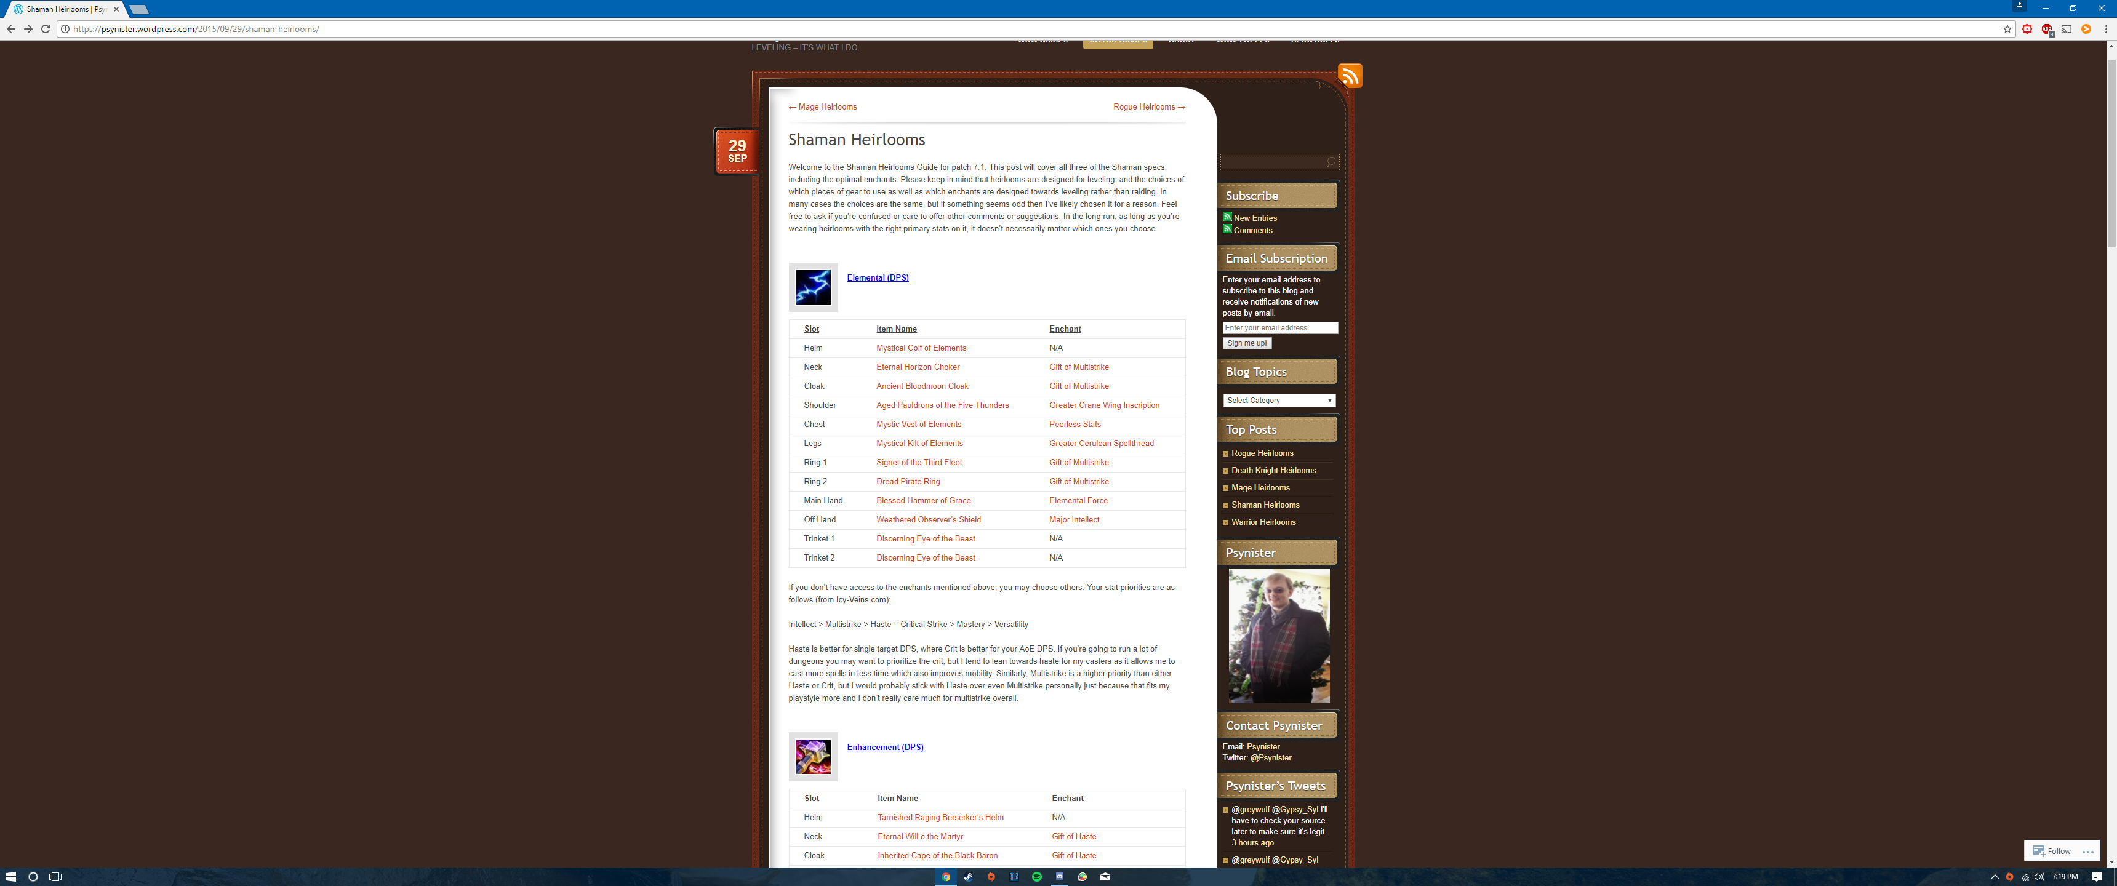Open Steam from the taskbar
This screenshot has height=886, width=2117.
coord(968,876)
